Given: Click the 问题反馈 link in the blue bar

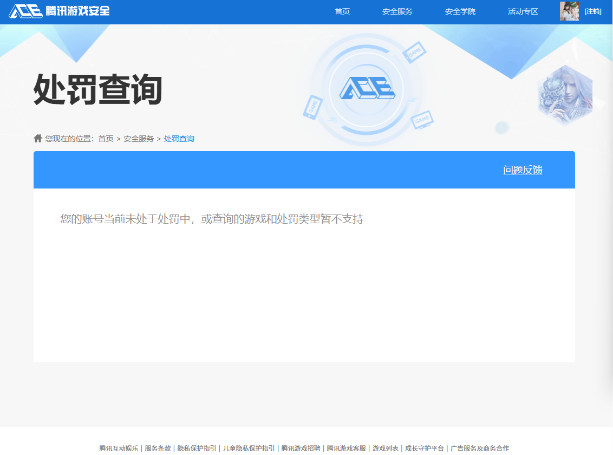Looking at the screenshot, I should (523, 170).
